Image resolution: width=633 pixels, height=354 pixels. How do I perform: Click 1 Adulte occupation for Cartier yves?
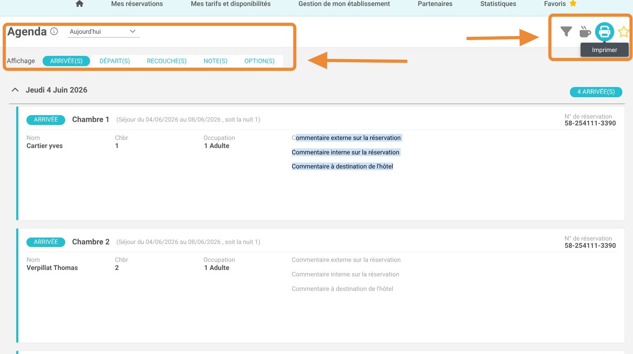[217, 146]
